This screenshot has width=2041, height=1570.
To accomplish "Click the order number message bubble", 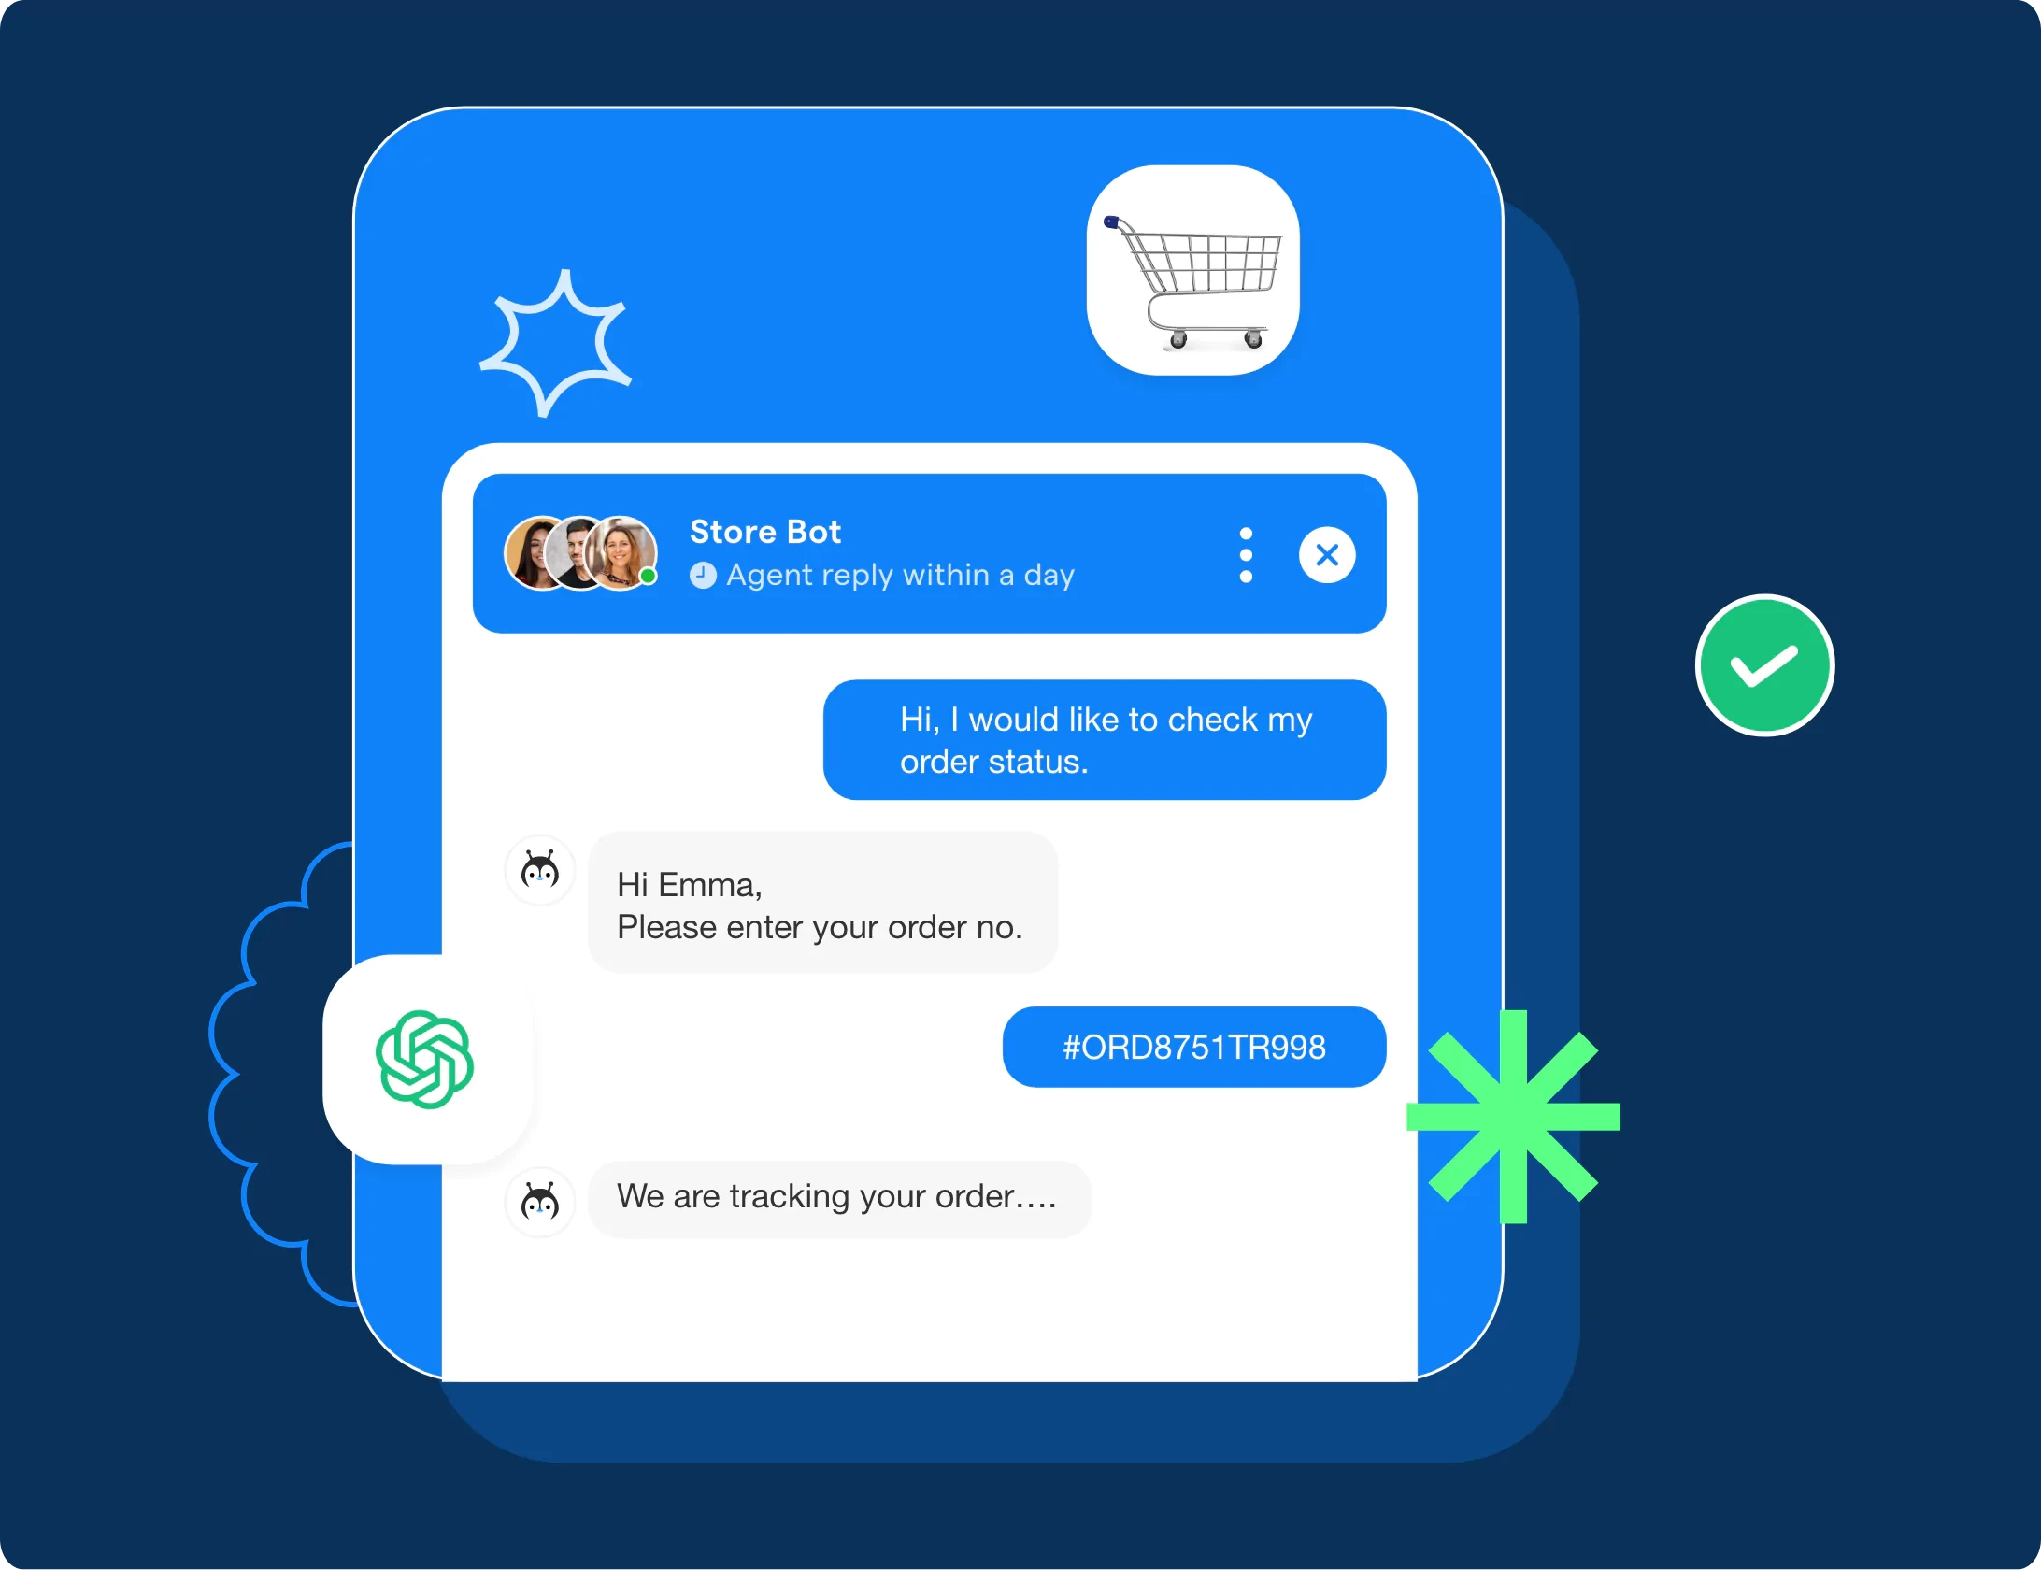I will click(1195, 1046).
